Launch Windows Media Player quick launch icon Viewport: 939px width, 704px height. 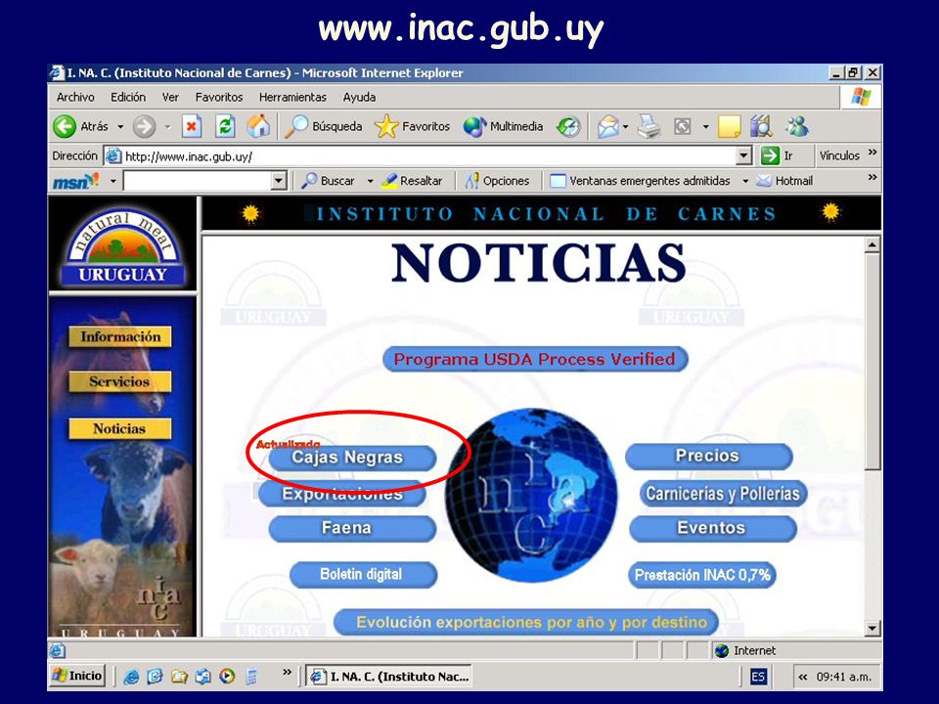click(227, 677)
